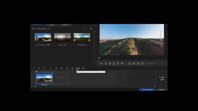198x111 pixels.
Task: Click the timeline scroll right arrow
Action: coord(155,87)
